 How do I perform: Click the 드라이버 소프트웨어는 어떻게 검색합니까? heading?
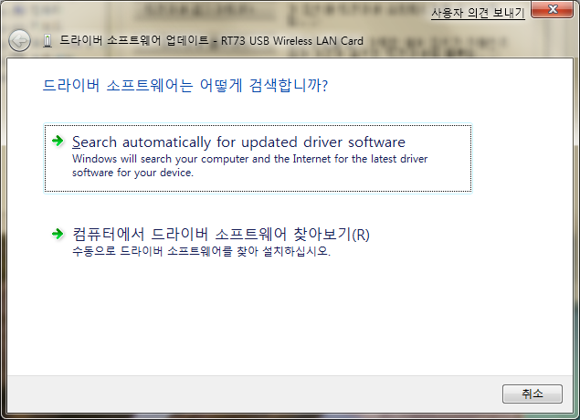185,86
